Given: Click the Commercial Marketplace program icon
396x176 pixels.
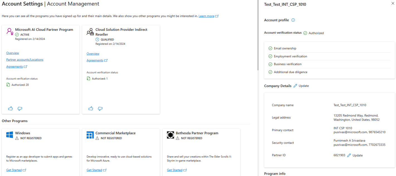Looking at the screenshot, I should coord(90,135).
